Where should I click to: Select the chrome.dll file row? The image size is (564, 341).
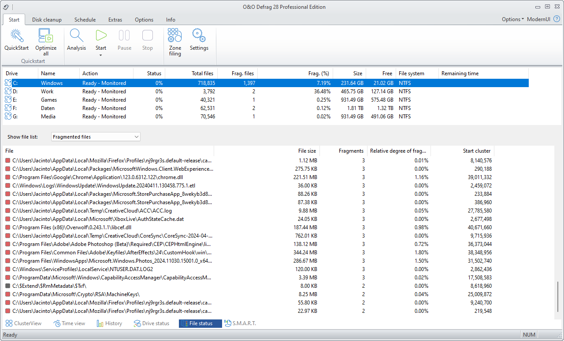click(249, 177)
